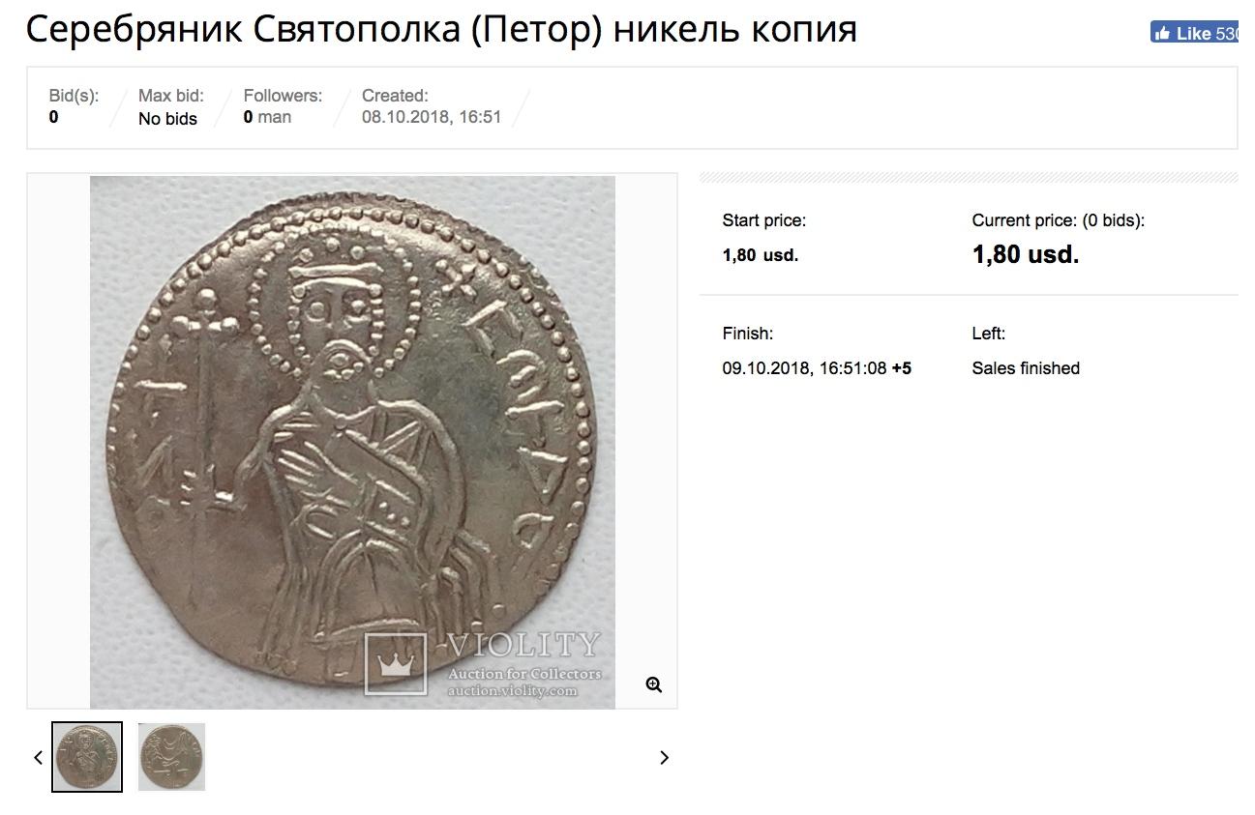Screen dimensions: 1255x815
Task: Click the current price 1,80 usd.
Action: 1026,254
